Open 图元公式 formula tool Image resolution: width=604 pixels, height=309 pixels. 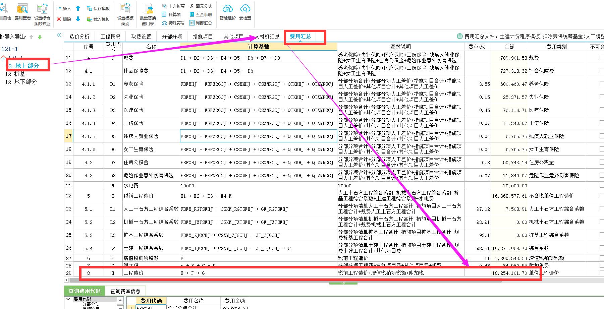201,6
